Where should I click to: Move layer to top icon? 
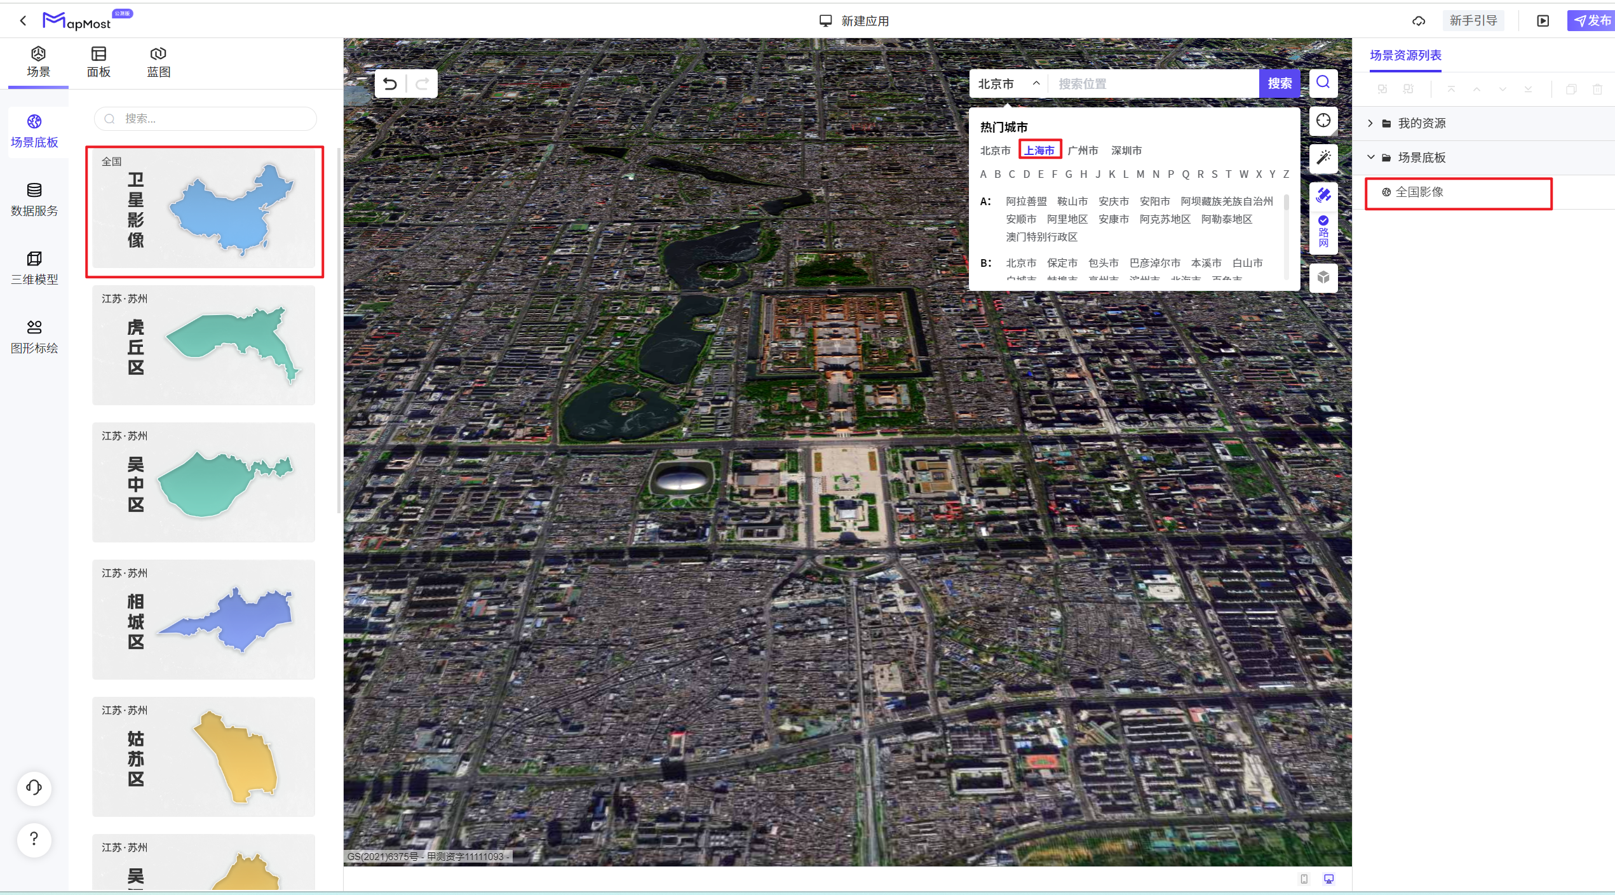click(x=1451, y=90)
